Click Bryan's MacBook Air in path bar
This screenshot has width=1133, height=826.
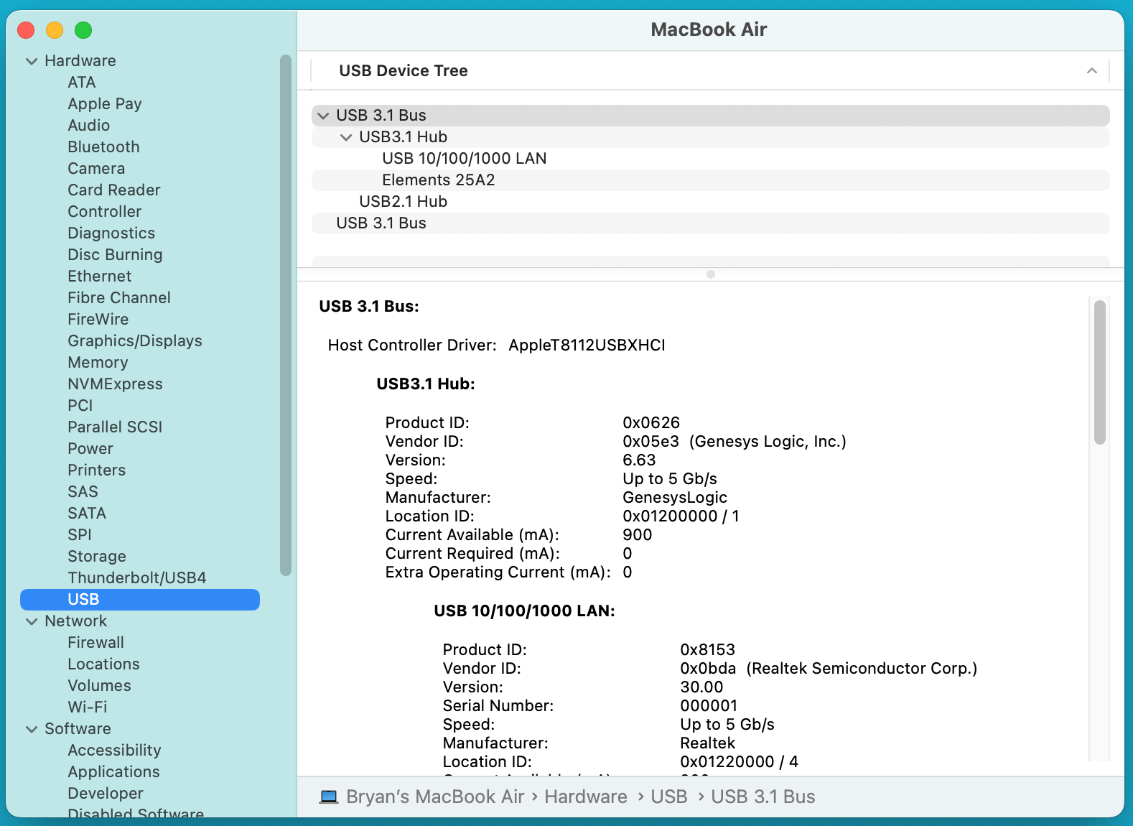tap(434, 797)
